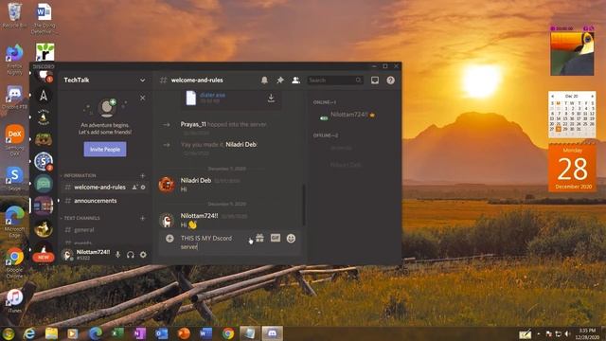606x341 pixels.
Task: Open Google Chrome desktop shortcut
Action: 14,262
